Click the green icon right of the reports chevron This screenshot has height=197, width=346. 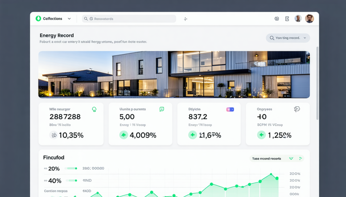(300, 159)
